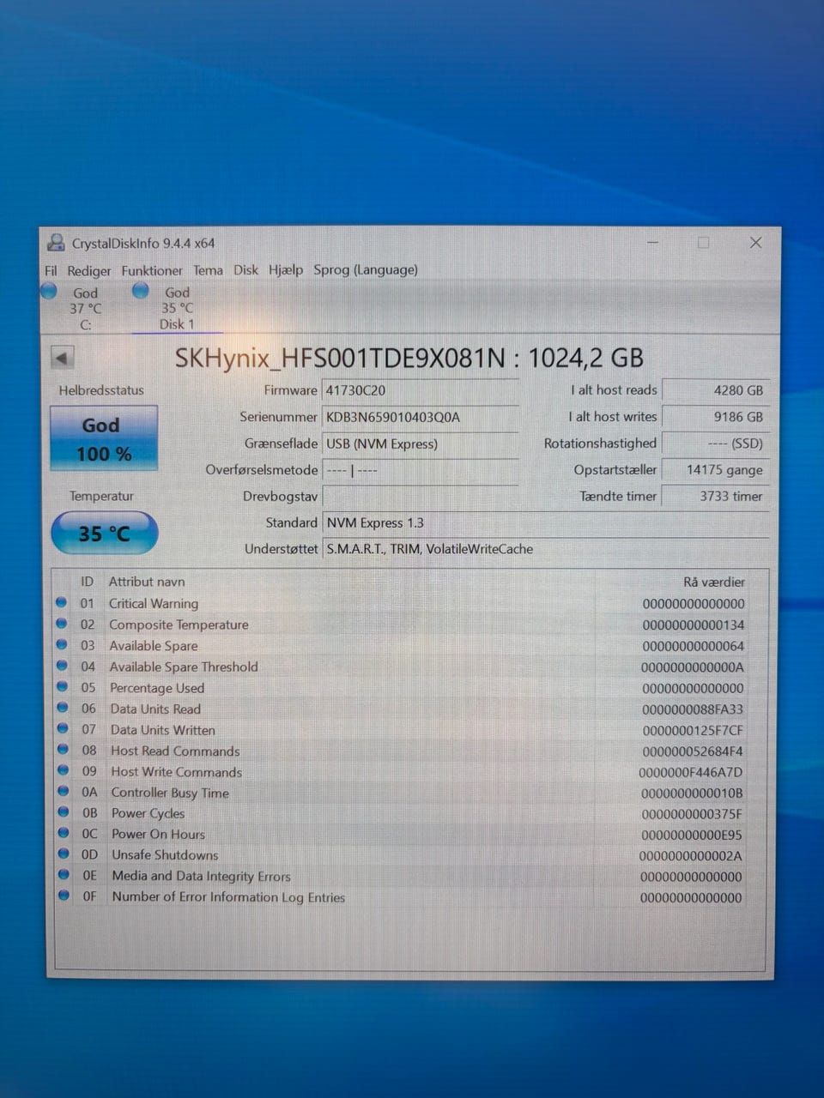Click the status dot for Power Cycles
Viewport: 824px width, 1098px height.
(x=63, y=811)
